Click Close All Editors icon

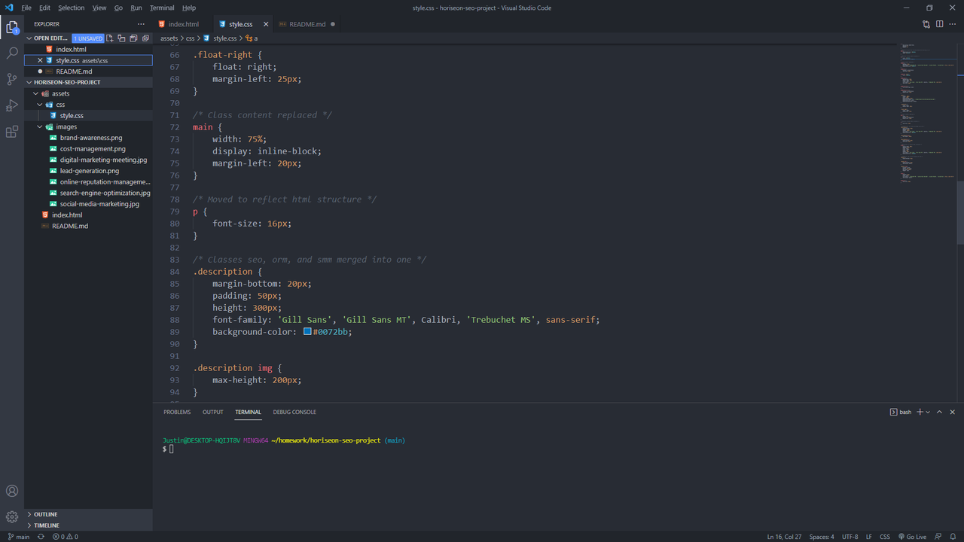pos(145,38)
